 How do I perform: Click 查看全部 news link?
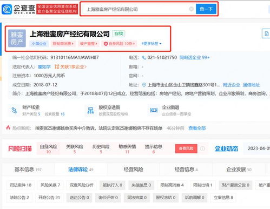click(197, 128)
